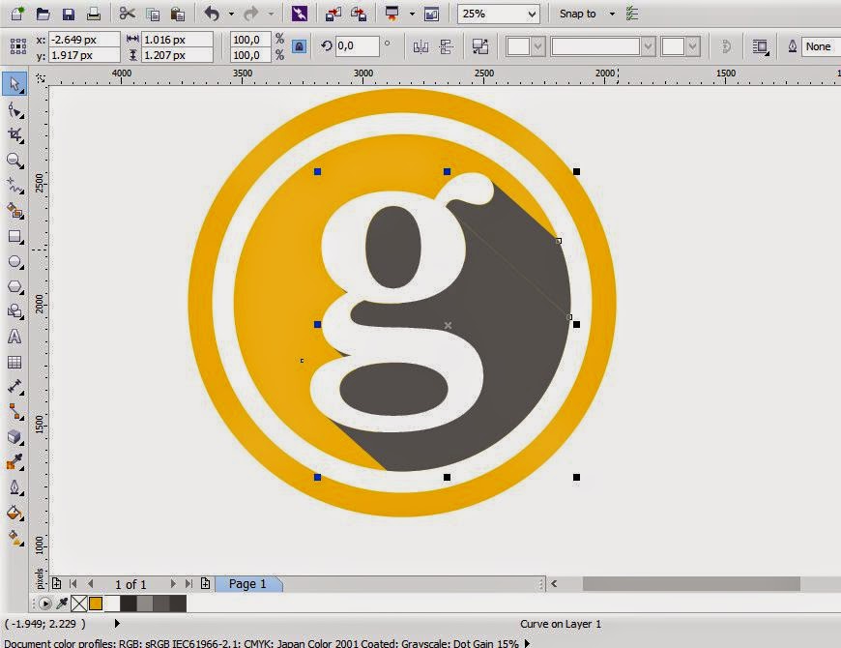
Task: Expand the Application launcher arrow
Action: coord(412,15)
